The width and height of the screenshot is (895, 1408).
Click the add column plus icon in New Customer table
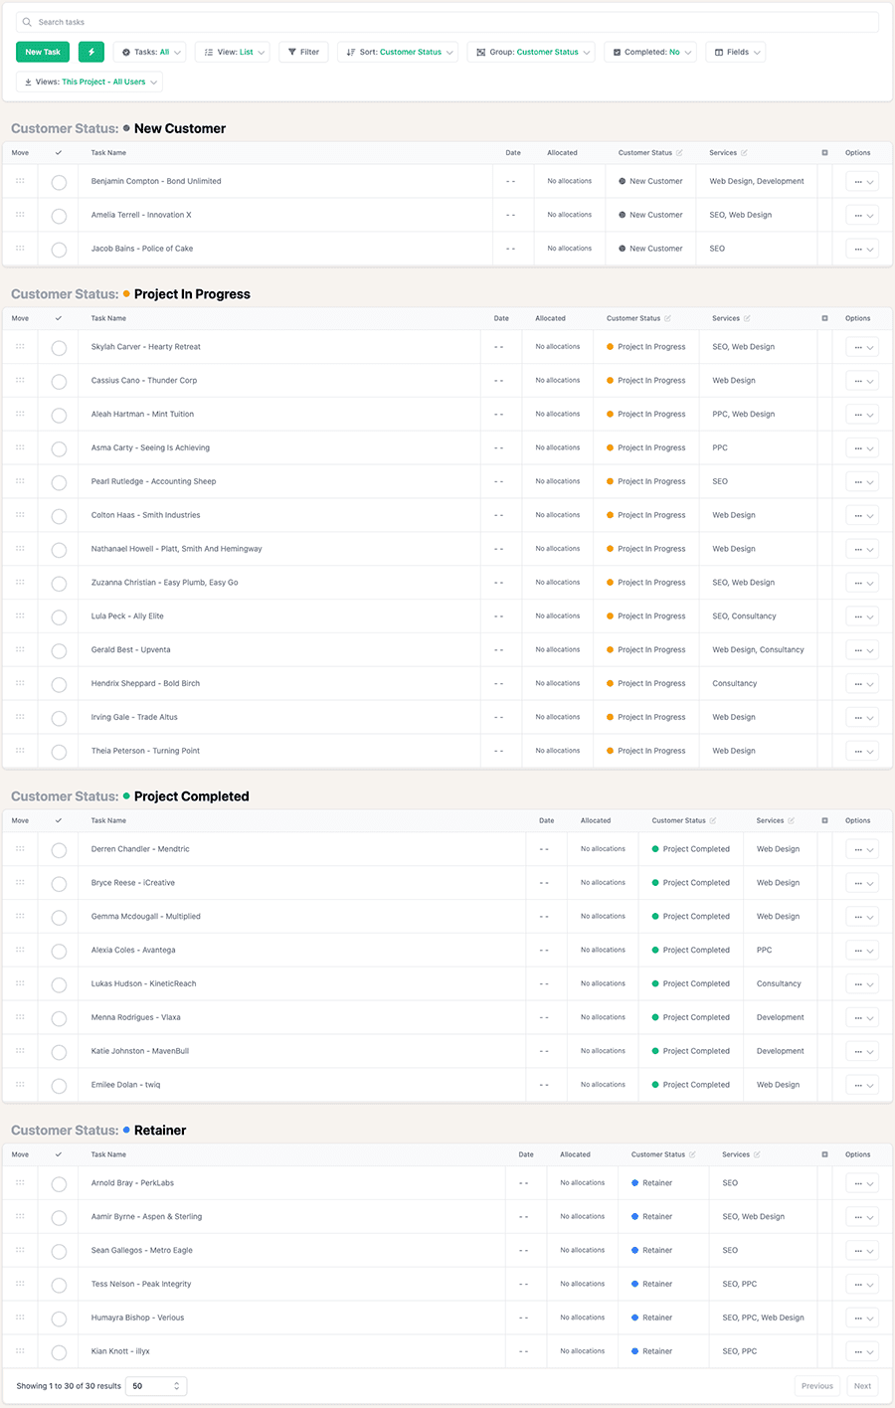pyautogui.click(x=824, y=153)
